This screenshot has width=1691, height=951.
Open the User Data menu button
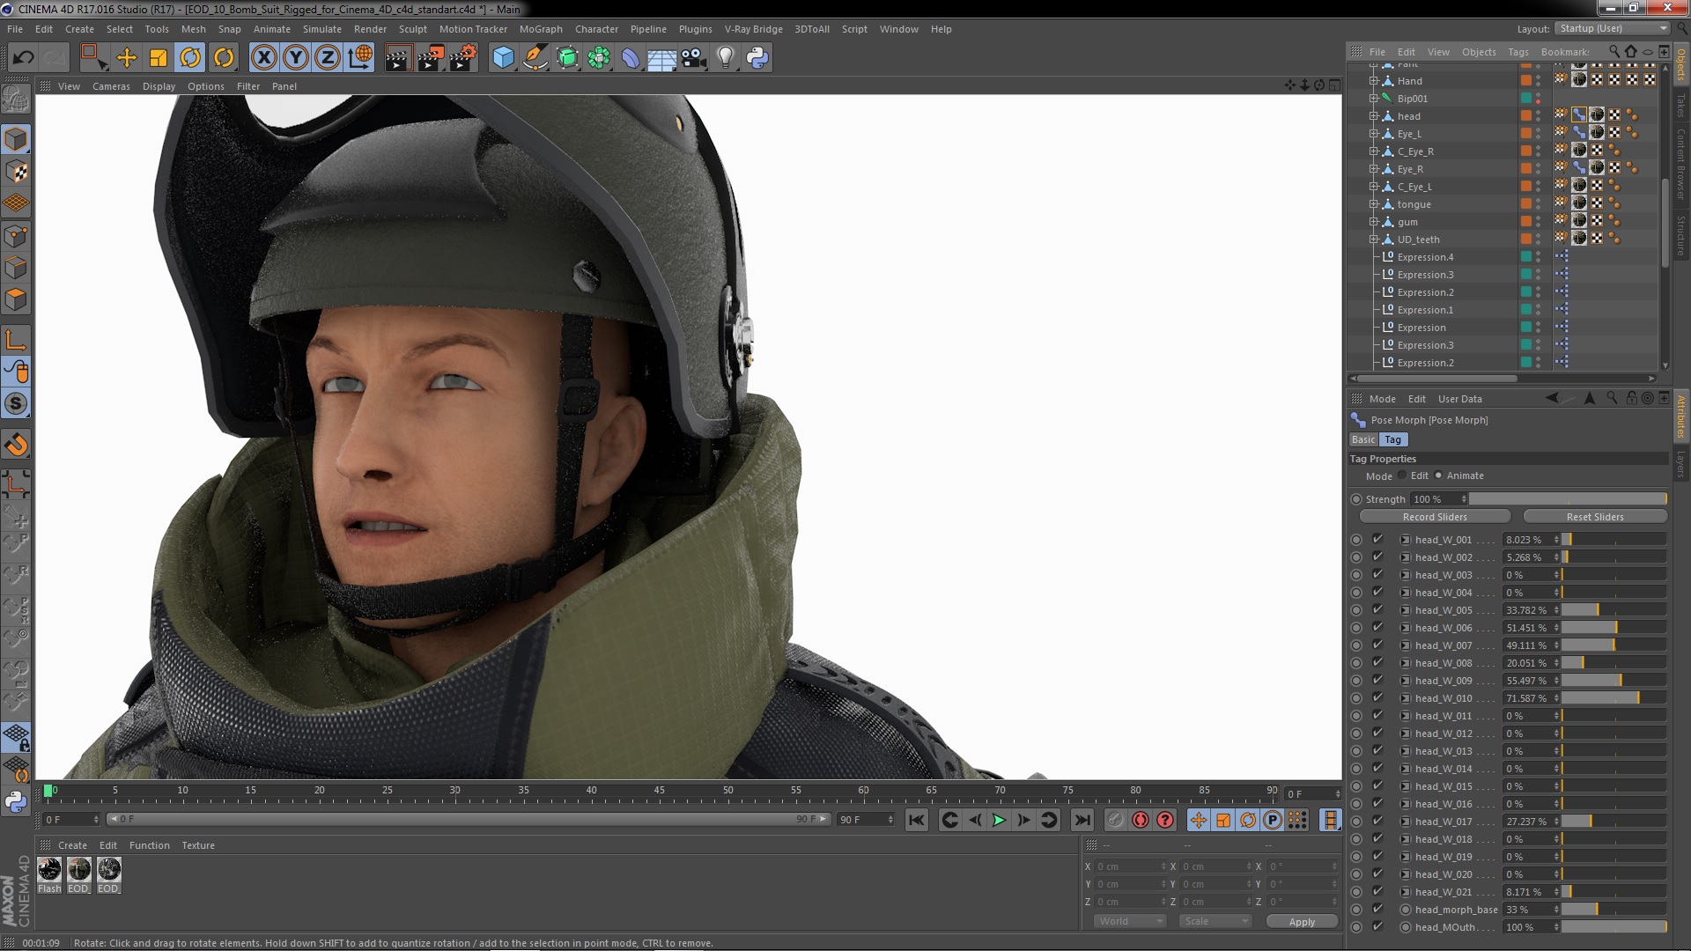(x=1459, y=399)
